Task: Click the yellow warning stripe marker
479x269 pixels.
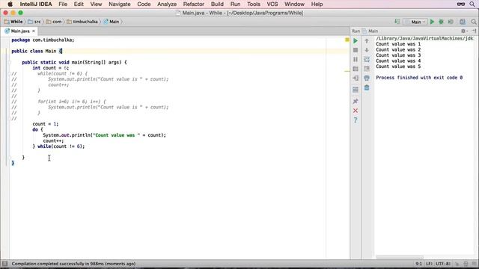Action: 347,71
